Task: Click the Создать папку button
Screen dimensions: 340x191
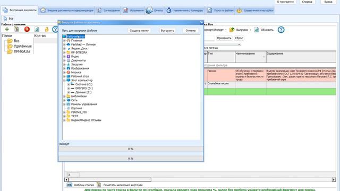Action: coord(139,31)
